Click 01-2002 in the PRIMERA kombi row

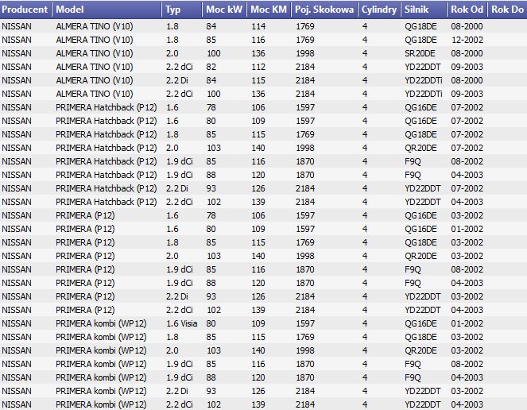(x=467, y=323)
